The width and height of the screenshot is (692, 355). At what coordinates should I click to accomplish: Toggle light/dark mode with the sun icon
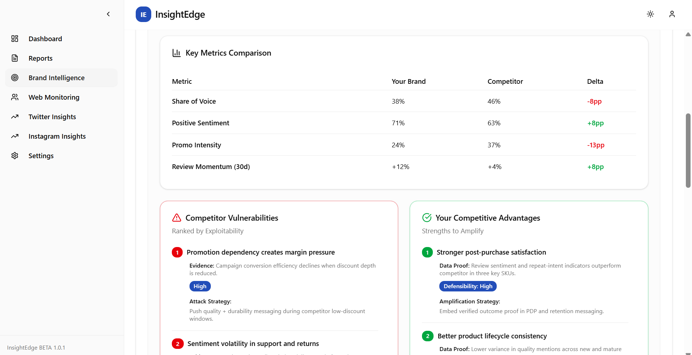point(650,14)
